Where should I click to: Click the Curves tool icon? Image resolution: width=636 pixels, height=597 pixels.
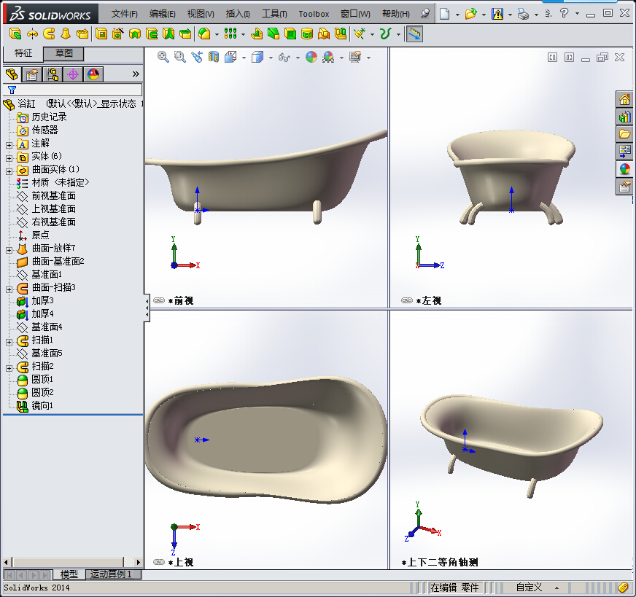385,34
